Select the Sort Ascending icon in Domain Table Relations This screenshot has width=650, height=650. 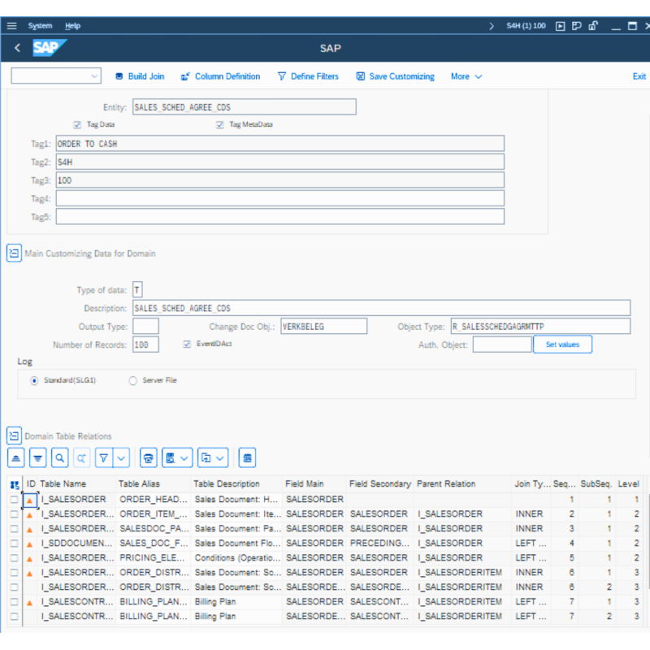click(15, 457)
